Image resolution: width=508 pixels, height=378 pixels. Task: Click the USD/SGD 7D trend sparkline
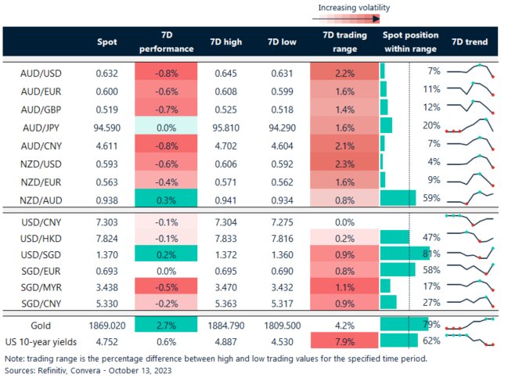pos(470,254)
